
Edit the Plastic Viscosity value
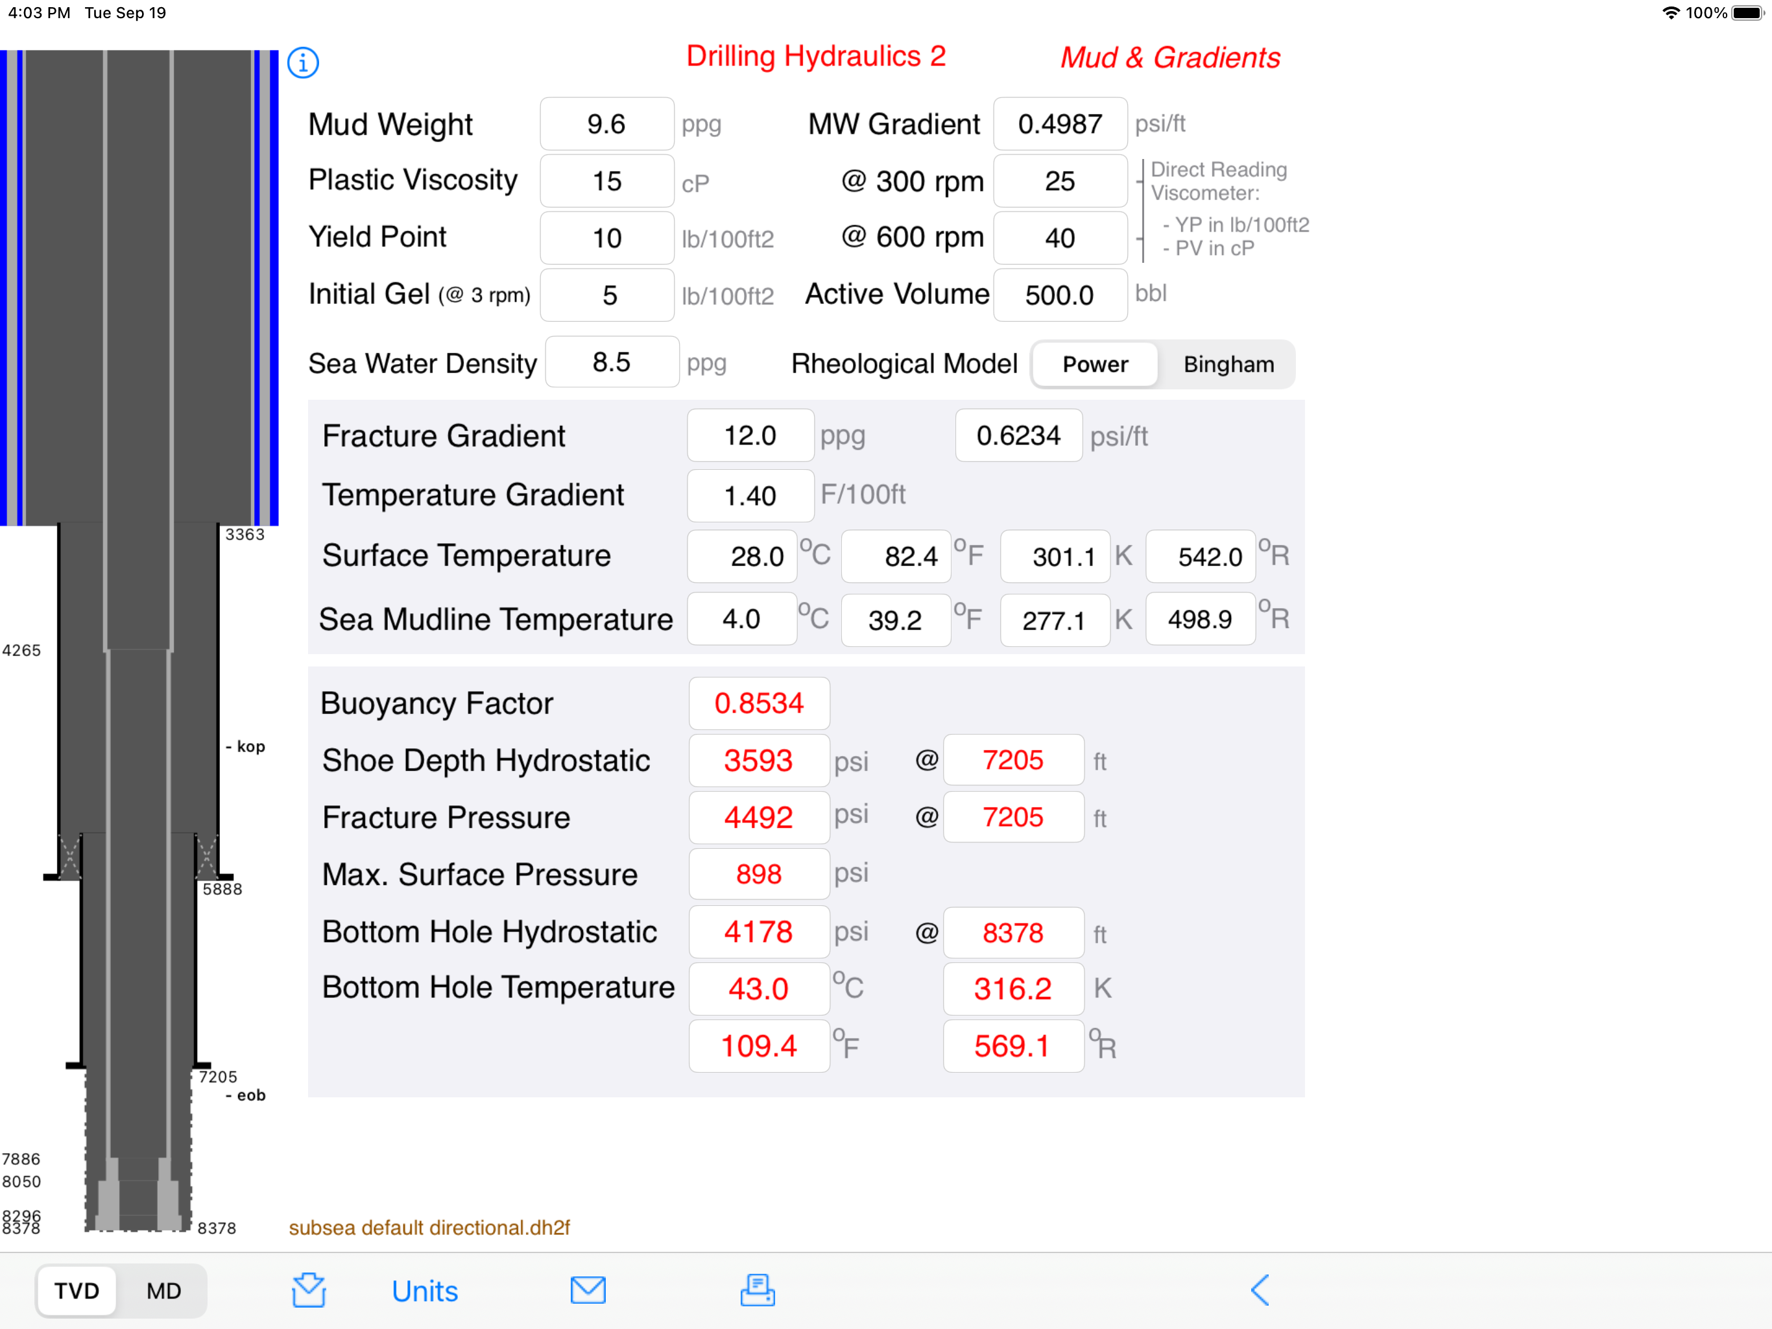point(606,181)
